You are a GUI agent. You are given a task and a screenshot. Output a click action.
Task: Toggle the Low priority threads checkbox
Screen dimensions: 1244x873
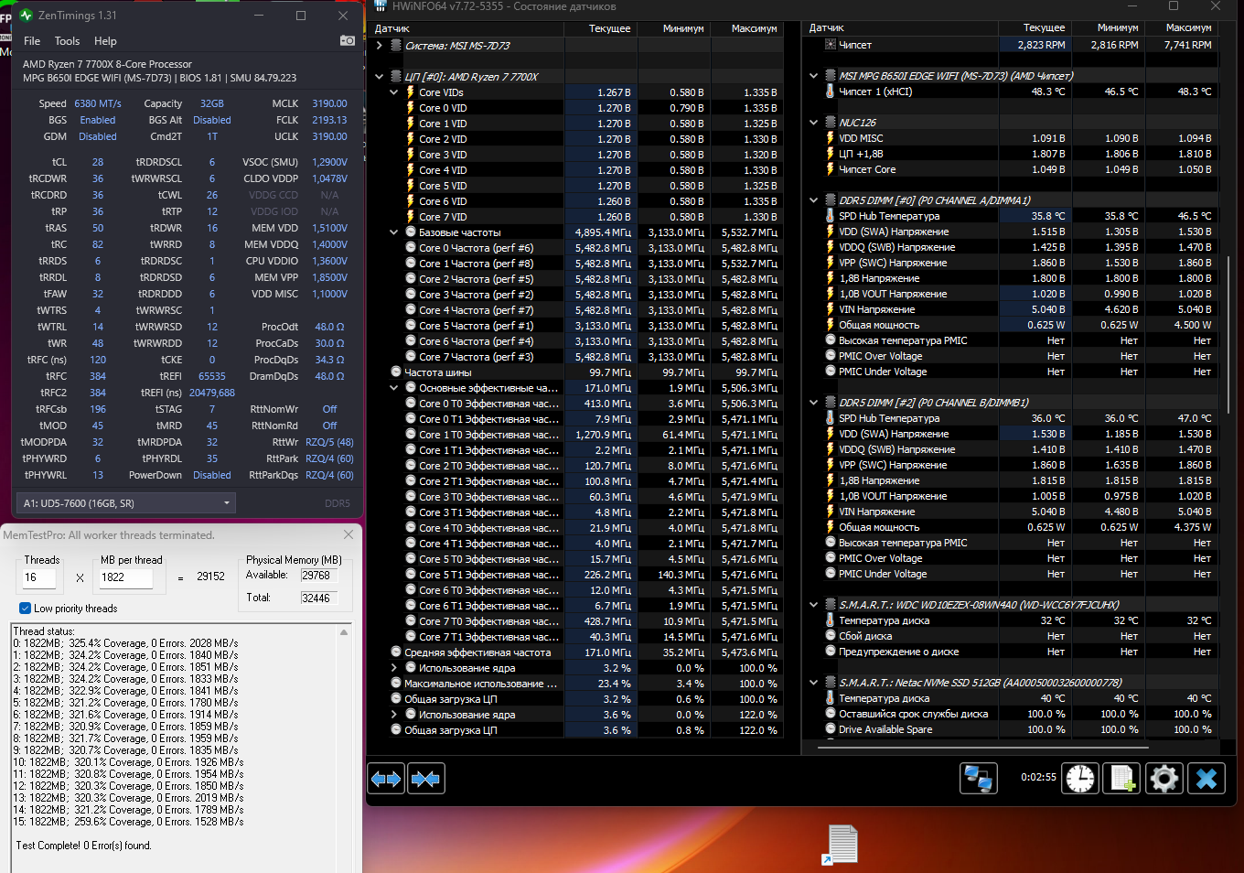pyautogui.click(x=25, y=609)
